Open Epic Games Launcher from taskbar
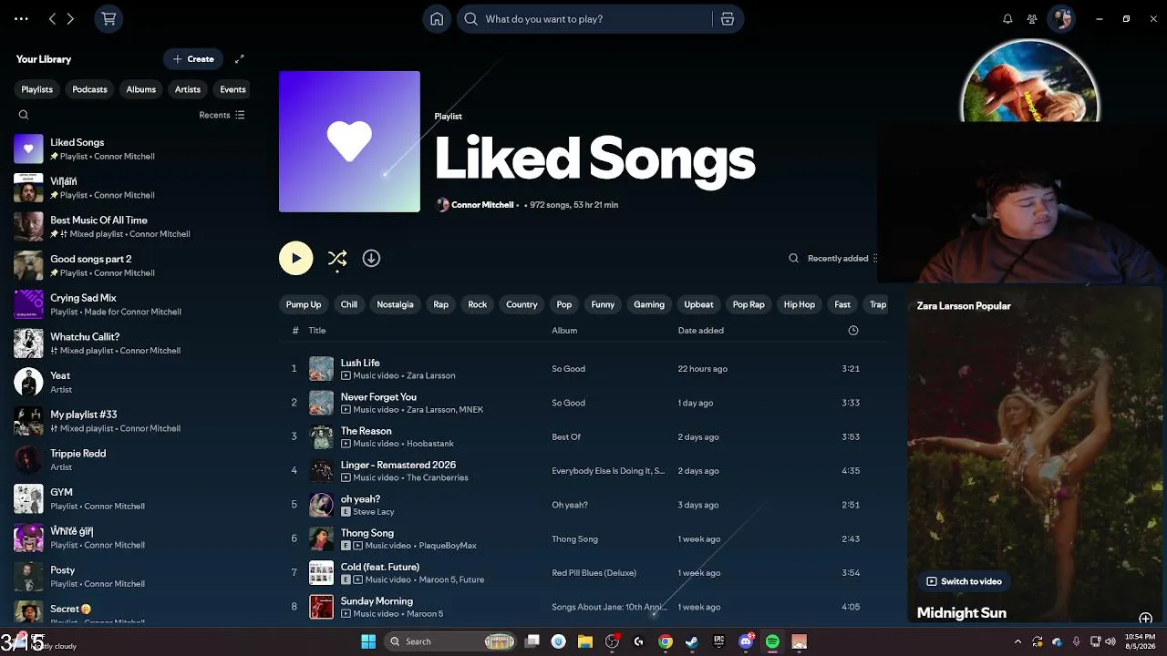Image resolution: width=1167 pixels, height=656 pixels. coord(719,641)
